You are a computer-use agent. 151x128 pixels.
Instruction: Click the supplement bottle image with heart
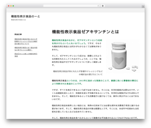click(x=123, y=56)
